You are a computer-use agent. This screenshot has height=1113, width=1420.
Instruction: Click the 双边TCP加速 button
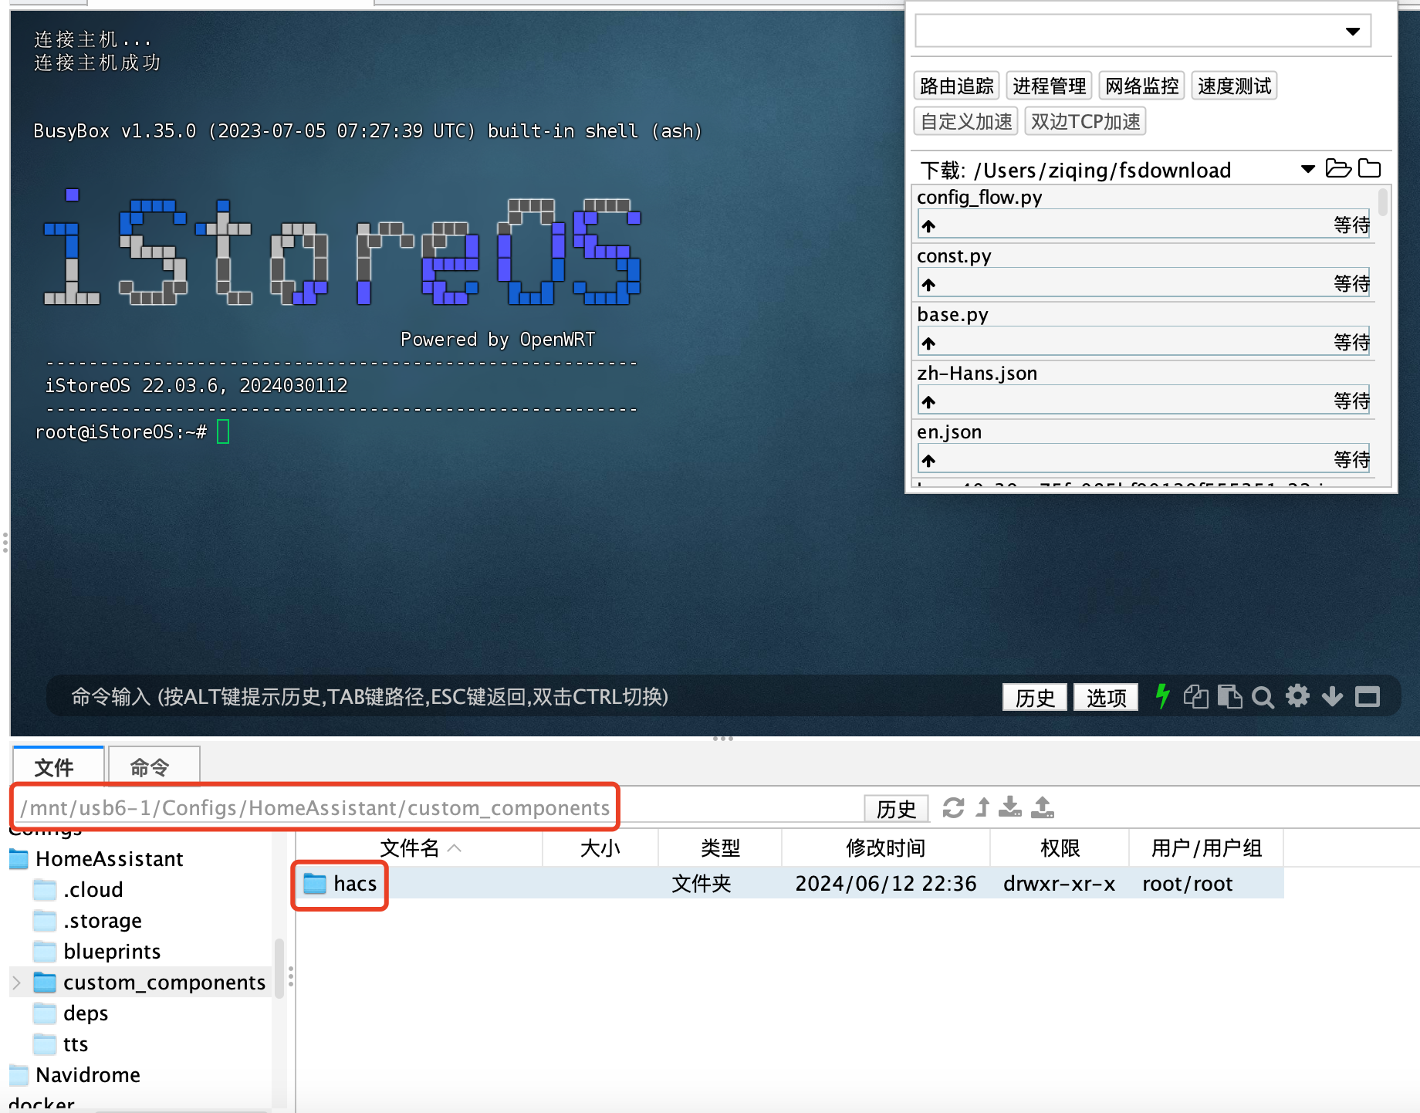click(1085, 121)
